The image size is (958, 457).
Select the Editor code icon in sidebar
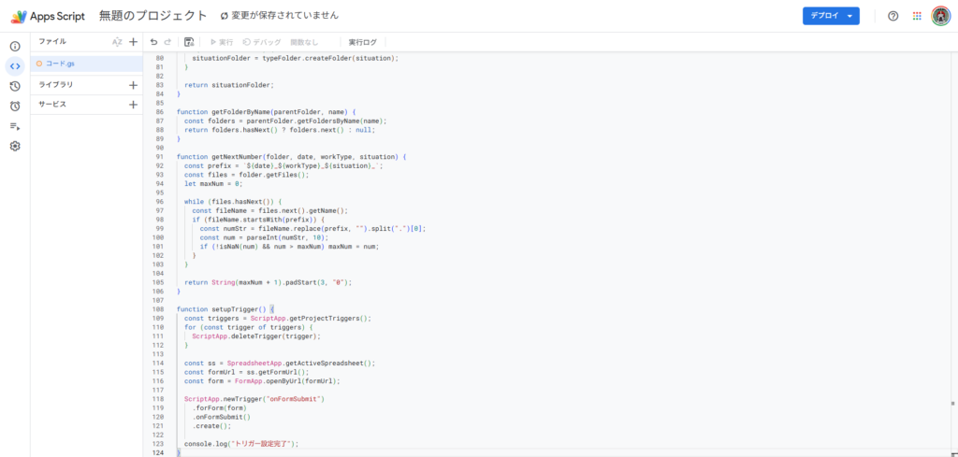point(15,65)
